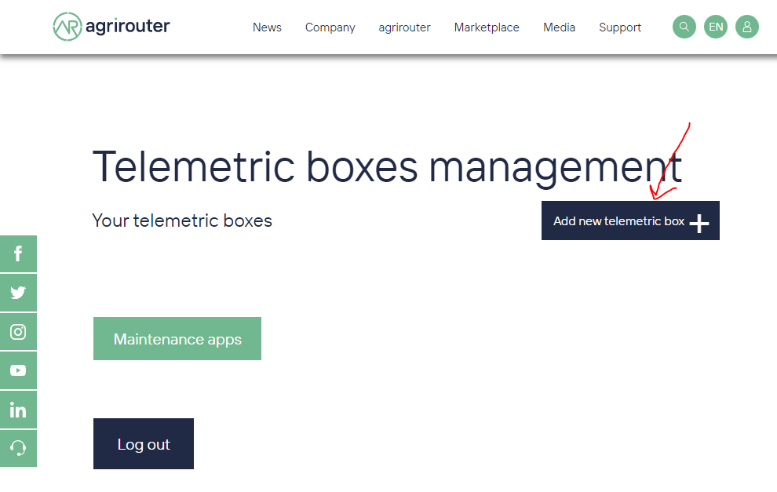Viewport: 777px width, 492px height.
Task: Click the Twitter icon in the sidebar
Action: (x=18, y=292)
